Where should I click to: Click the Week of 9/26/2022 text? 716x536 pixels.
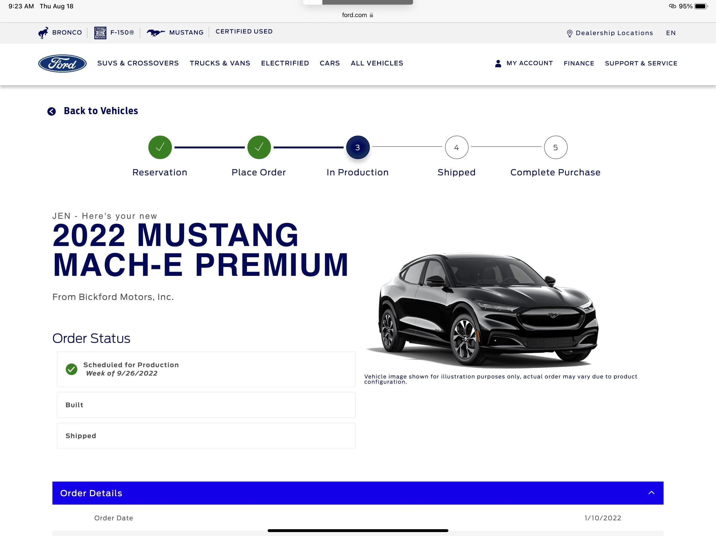point(122,373)
